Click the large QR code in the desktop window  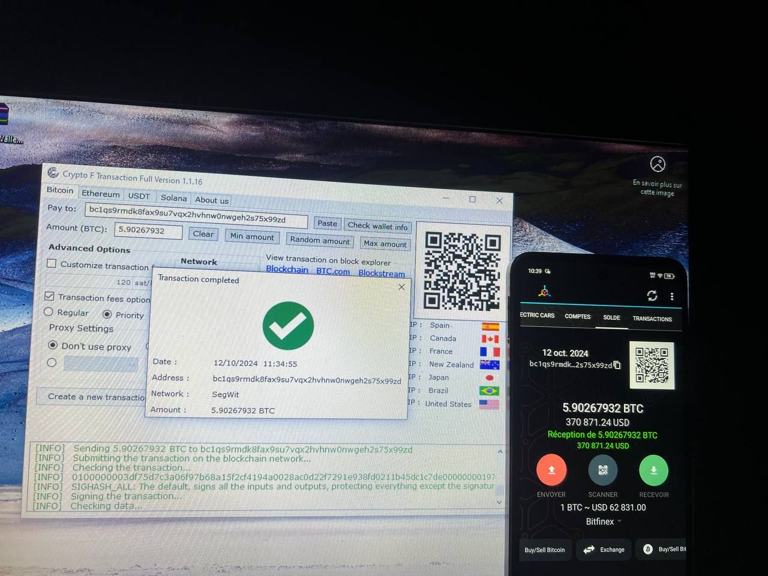[461, 271]
